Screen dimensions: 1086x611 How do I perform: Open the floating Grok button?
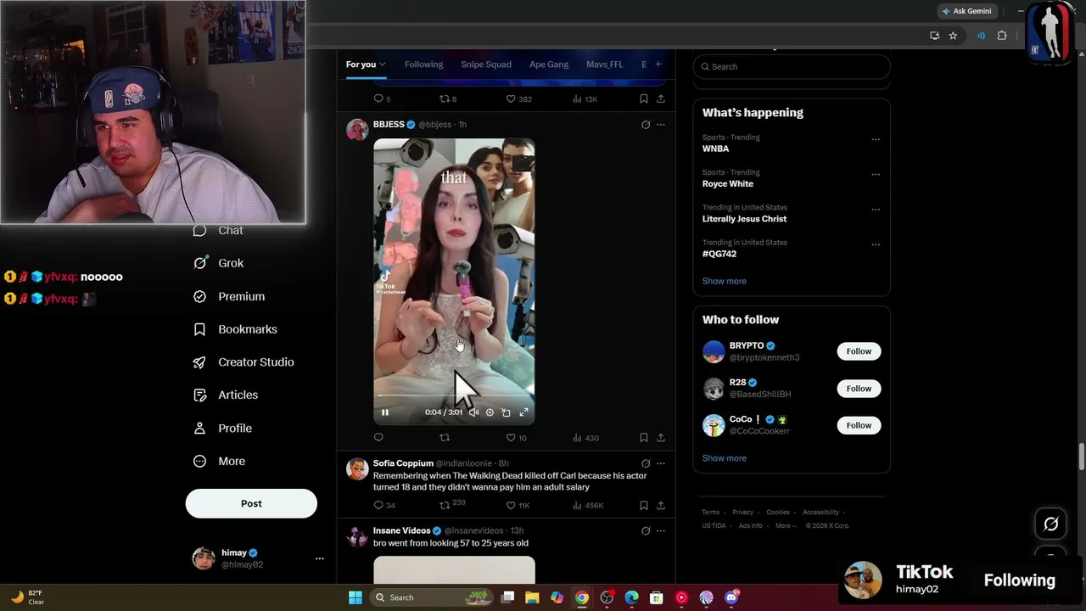[x=1050, y=524]
